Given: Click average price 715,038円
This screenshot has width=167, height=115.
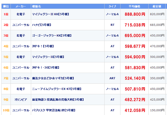Looking at the screenshot, I should [x=135, y=25].
